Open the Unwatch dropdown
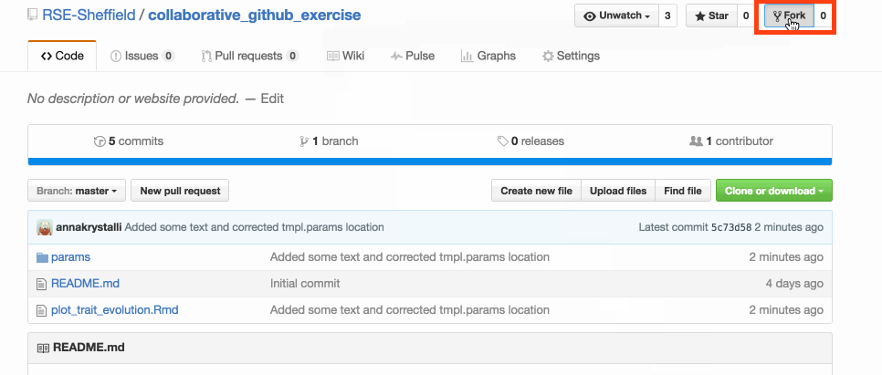The image size is (882, 375). point(616,16)
